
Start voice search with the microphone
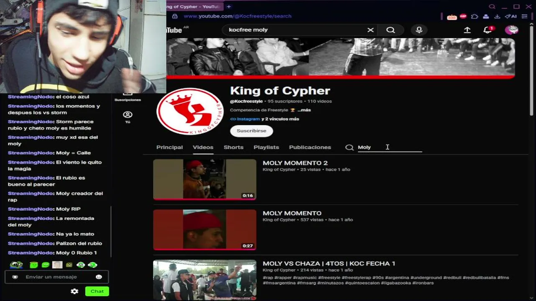pyautogui.click(x=419, y=30)
